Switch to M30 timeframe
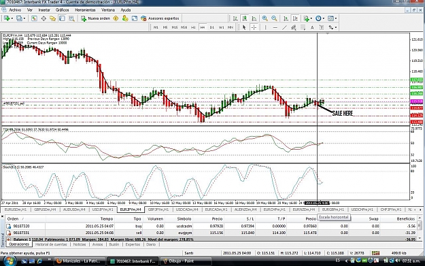Image resolution: width=425 pixels, height=266 pixels. click(184, 27)
